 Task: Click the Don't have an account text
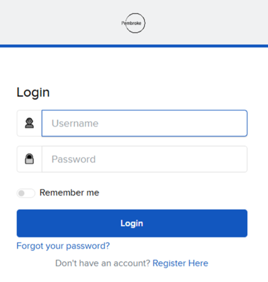pyautogui.click(x=103, y=263)
